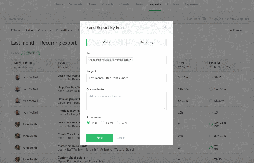
Task: Select PDF attachment format
Action: click(88, 123)
